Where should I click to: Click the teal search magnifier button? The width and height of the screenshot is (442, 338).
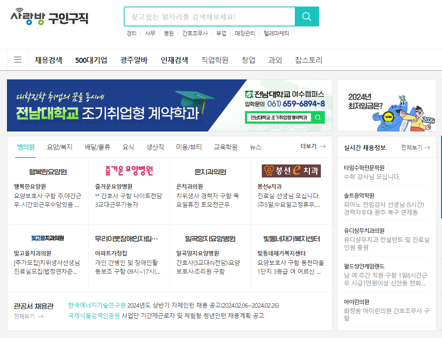coord(307,16)
